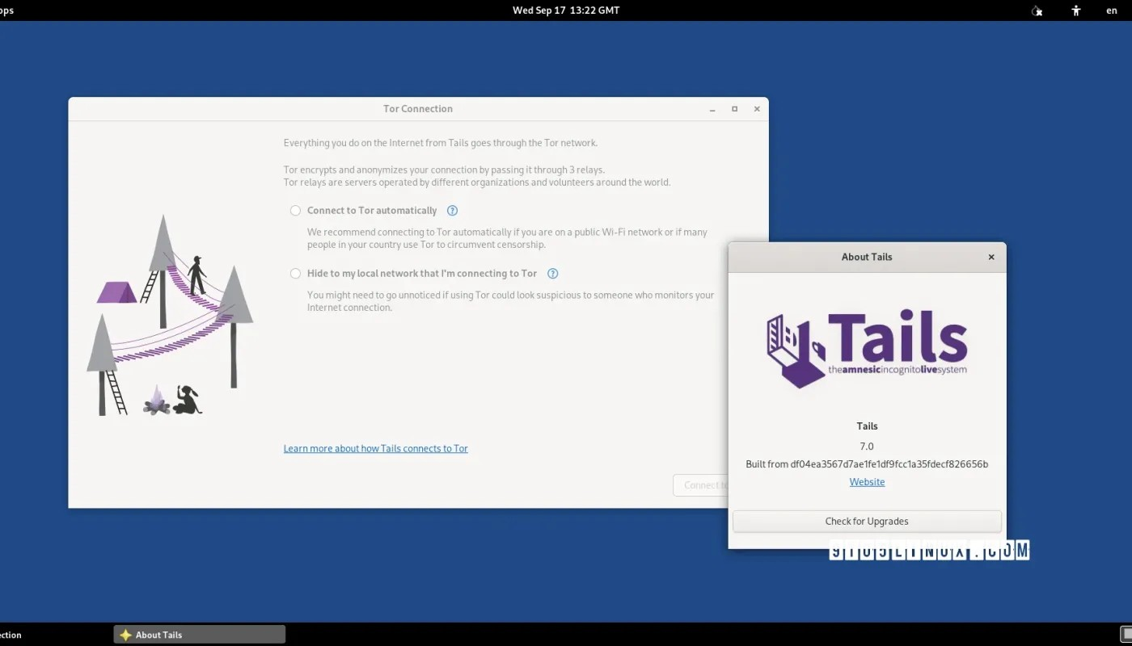1132x646 pixels.
Task: Click the info icon beside automatic Tor connection
Action: point(452,210)
